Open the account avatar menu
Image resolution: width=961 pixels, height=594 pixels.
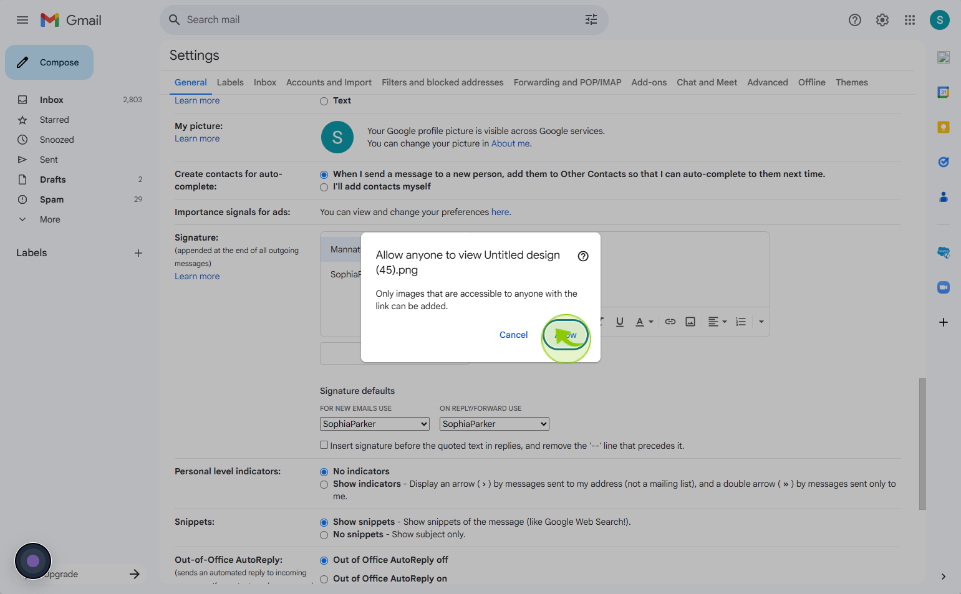point(940,20)
